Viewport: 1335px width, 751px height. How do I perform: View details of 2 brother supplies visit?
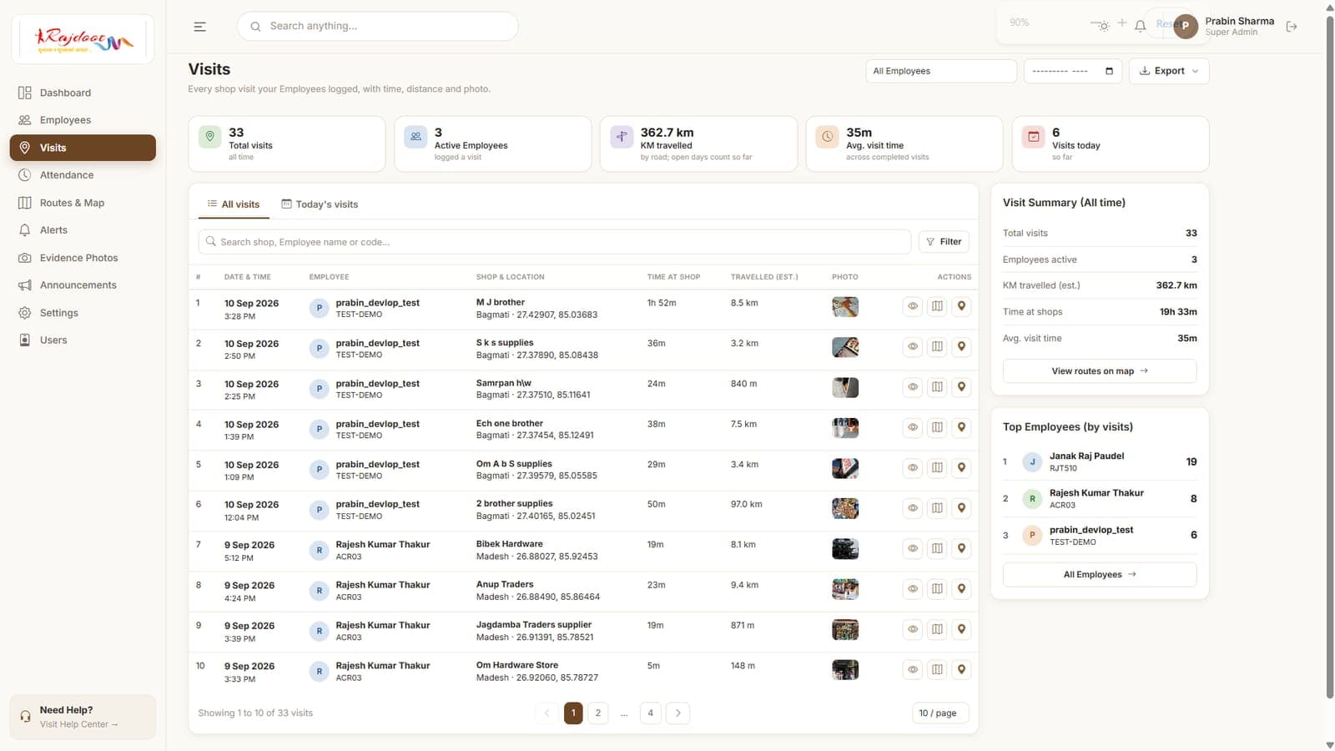[x=913, y=508]
